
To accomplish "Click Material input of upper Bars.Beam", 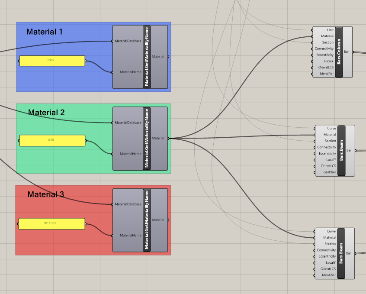I will (x=330, y=135).
